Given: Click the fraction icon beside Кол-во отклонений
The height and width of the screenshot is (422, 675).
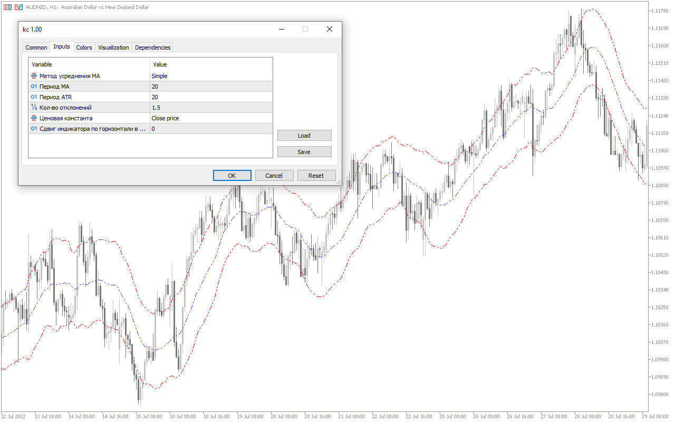Looking at the screenshot, I should (34, 108).
